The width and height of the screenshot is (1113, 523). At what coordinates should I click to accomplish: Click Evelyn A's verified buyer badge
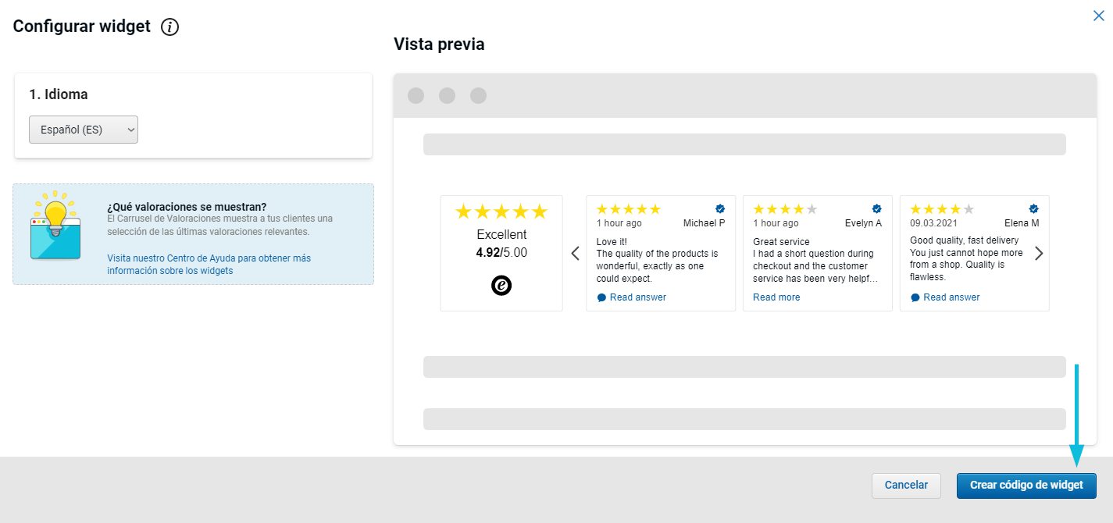877,209
